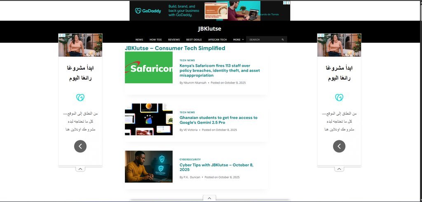Click the GoDaddy logo in top banner
The height and width of the screenshot is (202, 422).
pyautogui.click(x=148, y=11)
